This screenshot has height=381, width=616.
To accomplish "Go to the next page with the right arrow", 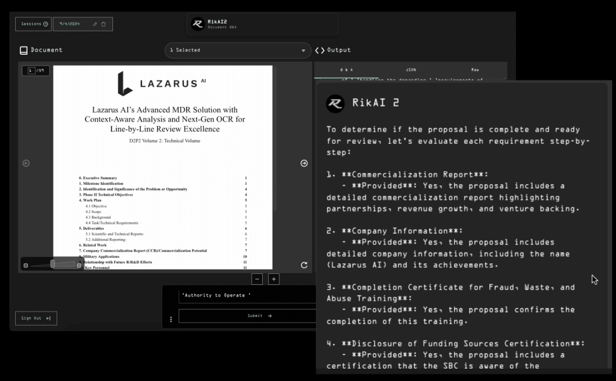I will (x=304, y=163).
